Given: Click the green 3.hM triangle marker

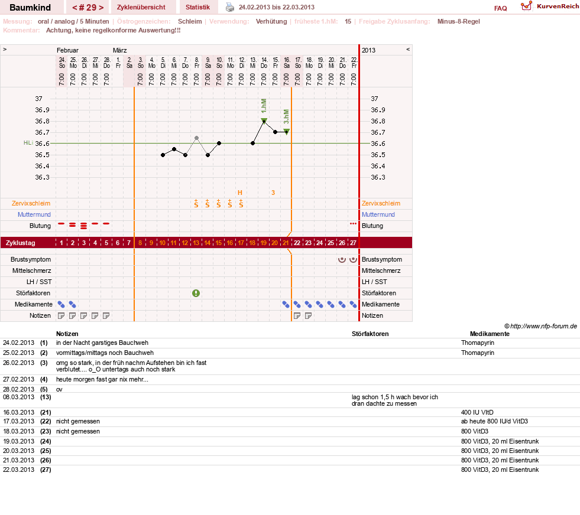Looking at the screenshot, I should click(286, 131).
